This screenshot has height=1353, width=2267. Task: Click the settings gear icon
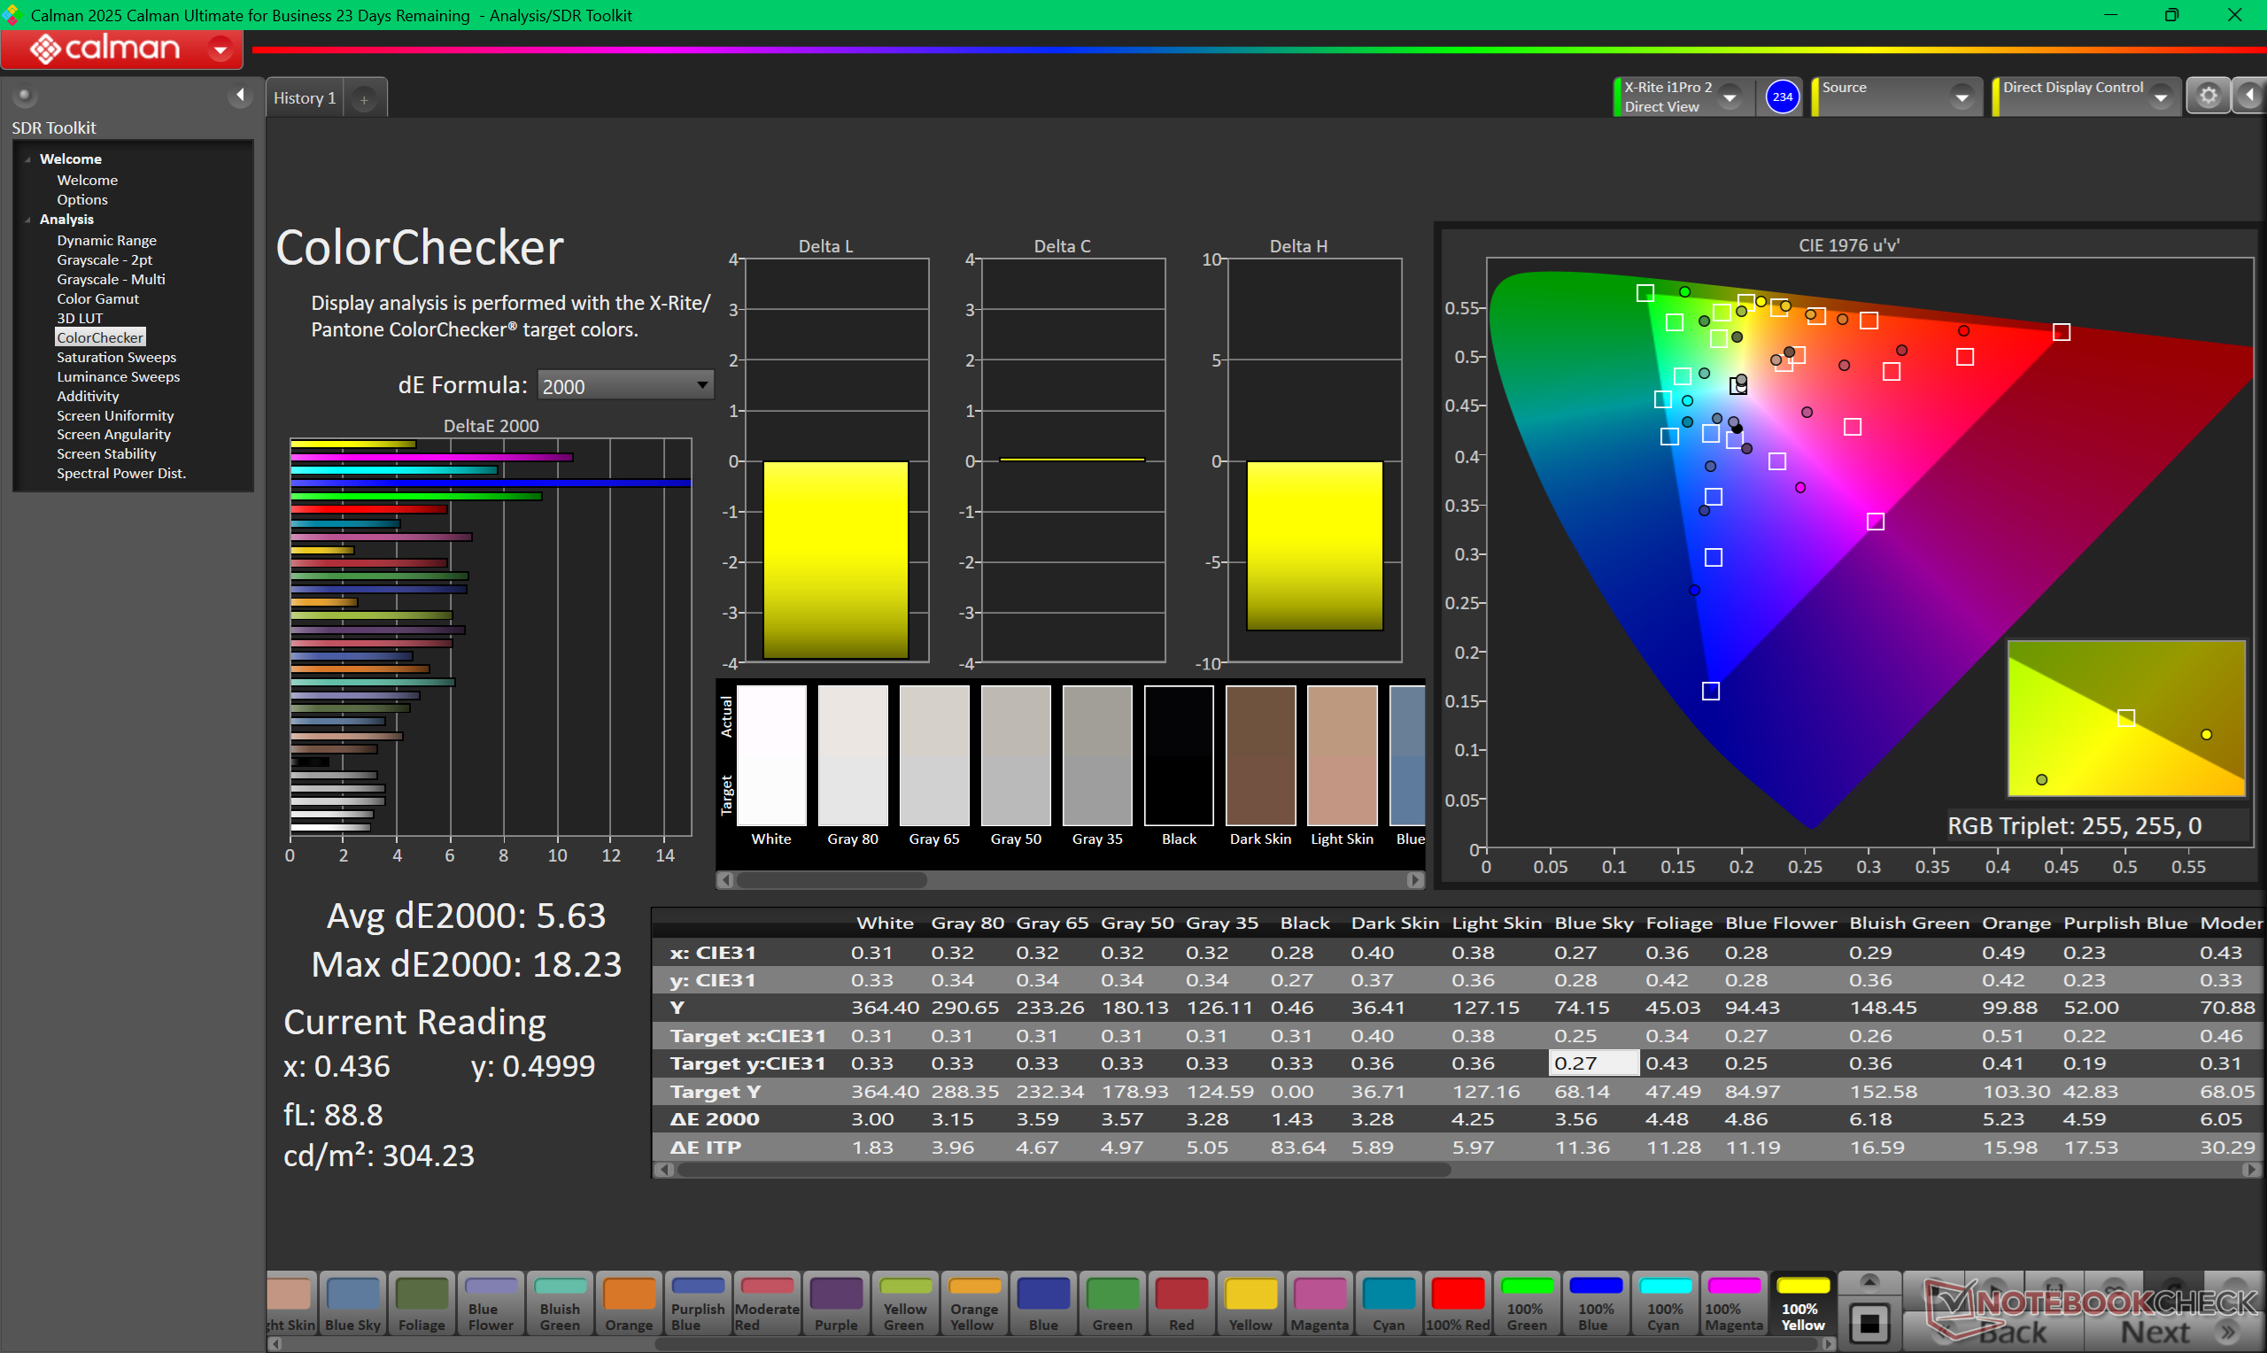pos(2208,97)
